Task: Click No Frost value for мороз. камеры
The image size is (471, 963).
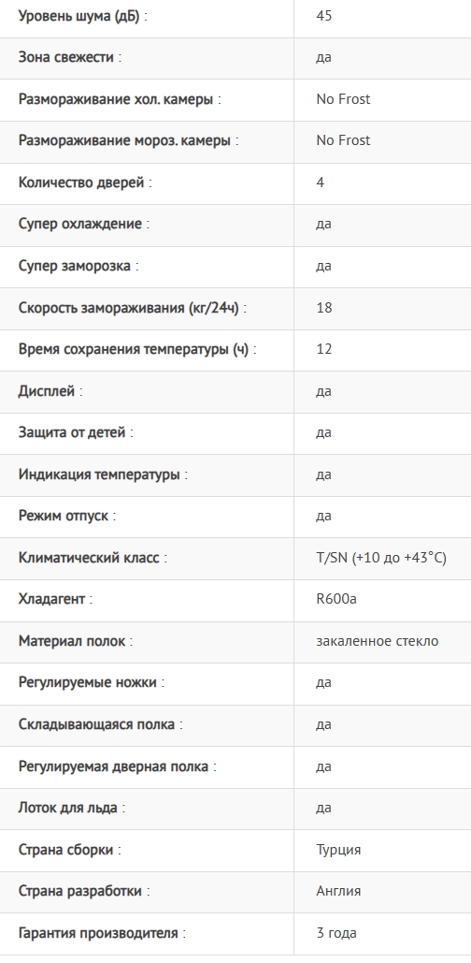Action: (x=343, y=140)
